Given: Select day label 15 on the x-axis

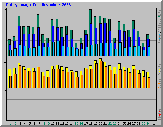Looking at the screenshot, I should (x=76, y=124).
